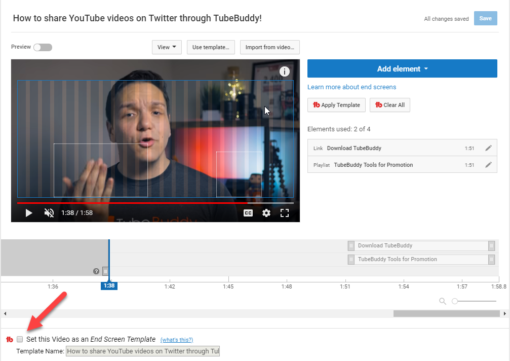This screenshot has height=361, width=510.
Task: Click the timeline help question mark icon
Action: (x=96, y=271)
